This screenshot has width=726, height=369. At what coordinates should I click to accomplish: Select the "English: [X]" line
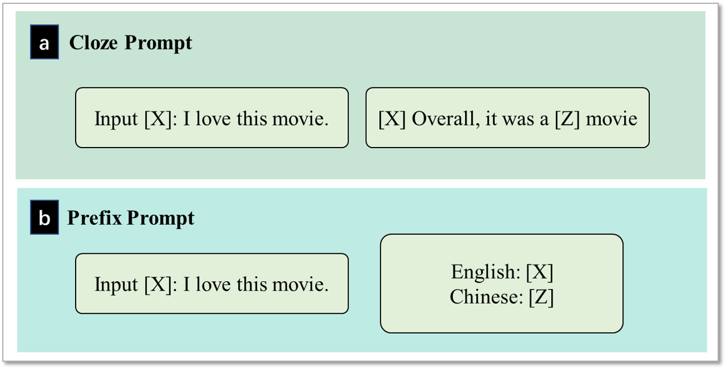(x=502, y=272)
